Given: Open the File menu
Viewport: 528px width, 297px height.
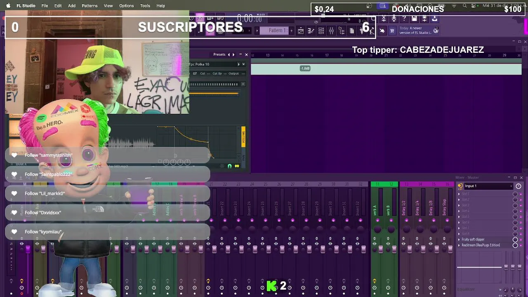Looking at the screenshot, I should [45, 6].
